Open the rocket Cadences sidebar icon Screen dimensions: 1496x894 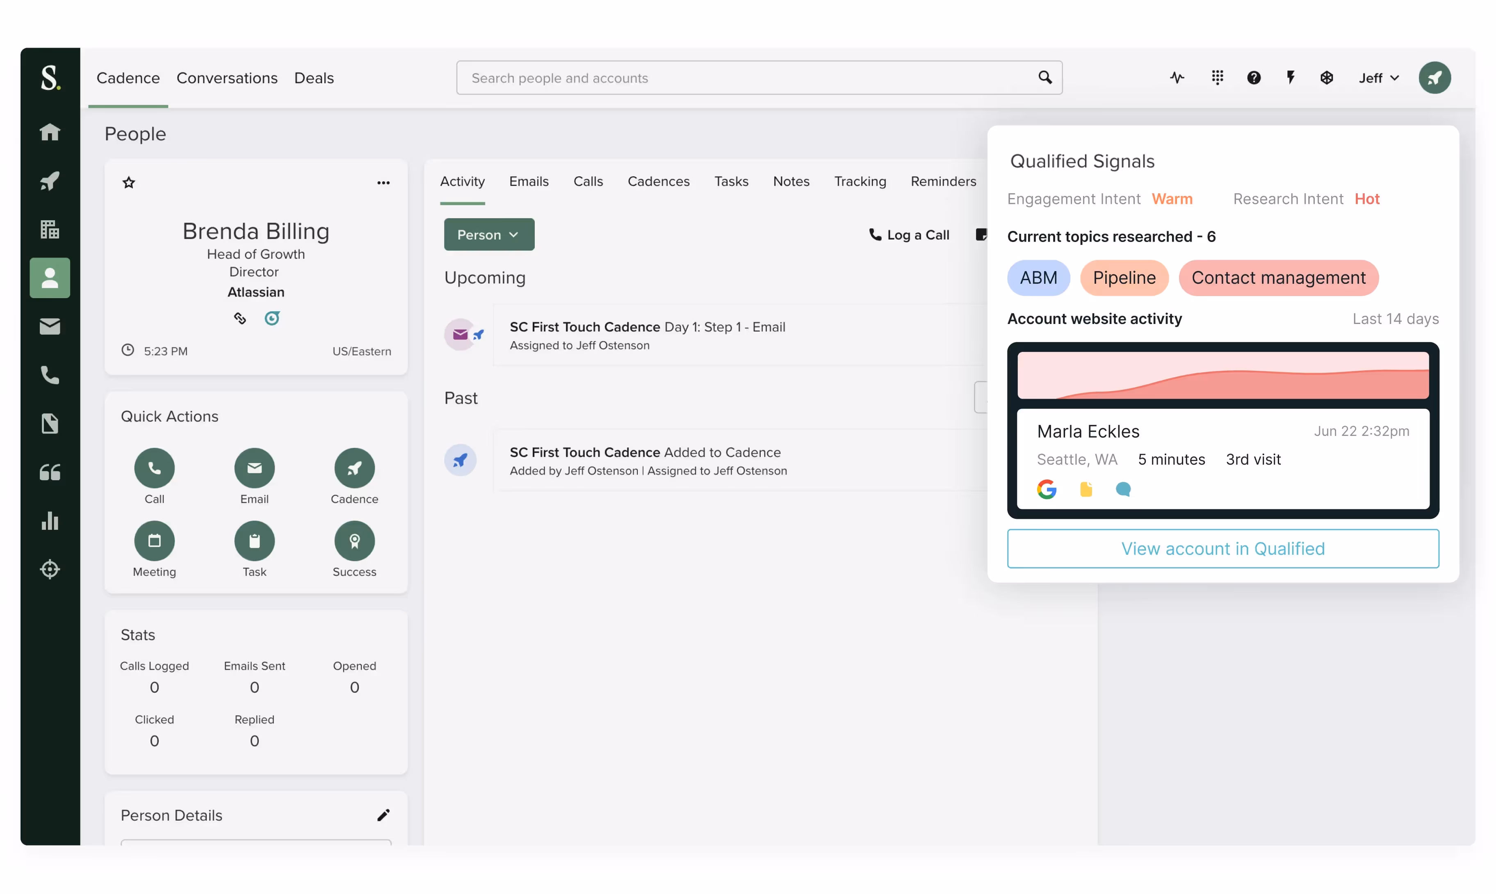[x=50, y=181]
